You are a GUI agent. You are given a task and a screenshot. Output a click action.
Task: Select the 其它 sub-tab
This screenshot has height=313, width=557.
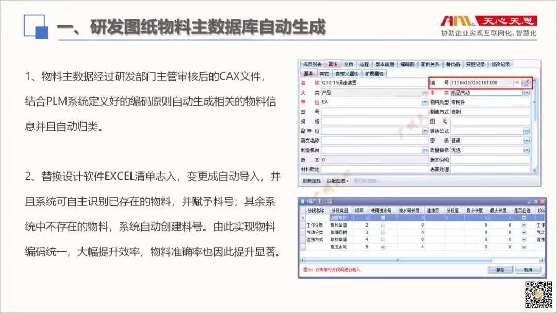tap(324, 74)
